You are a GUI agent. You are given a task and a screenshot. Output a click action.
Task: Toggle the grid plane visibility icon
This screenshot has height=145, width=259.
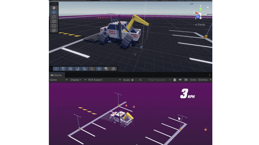85,69
